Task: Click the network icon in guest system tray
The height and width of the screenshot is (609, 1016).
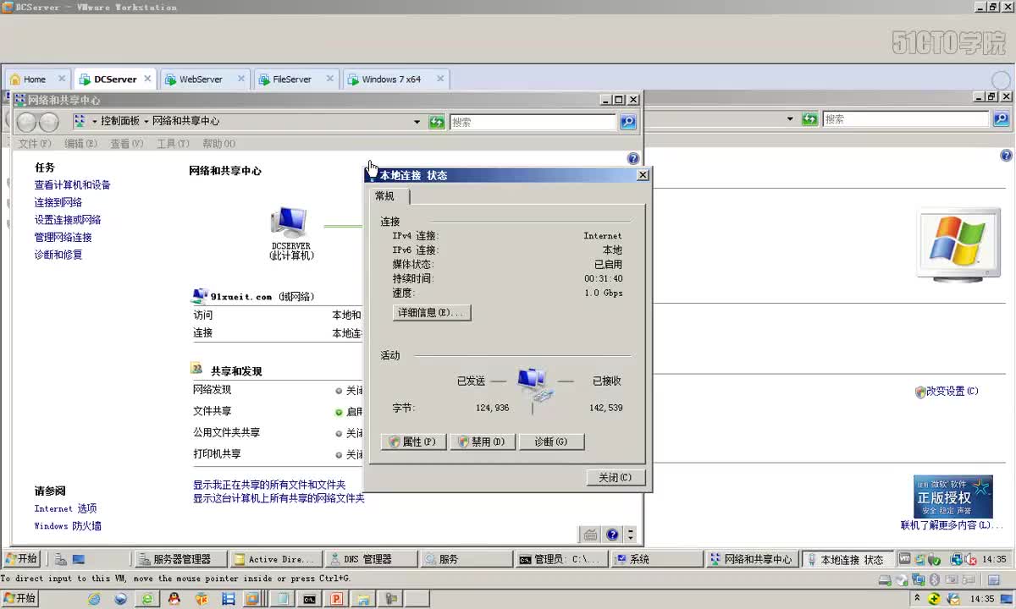Action: coord(956,559)
